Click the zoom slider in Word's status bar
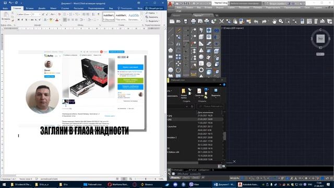Image resolution: width=334 pixels, height=188 pixels. click(146, 179)
